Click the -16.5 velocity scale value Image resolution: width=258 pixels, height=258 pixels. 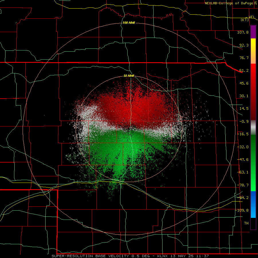click(243, 134)
